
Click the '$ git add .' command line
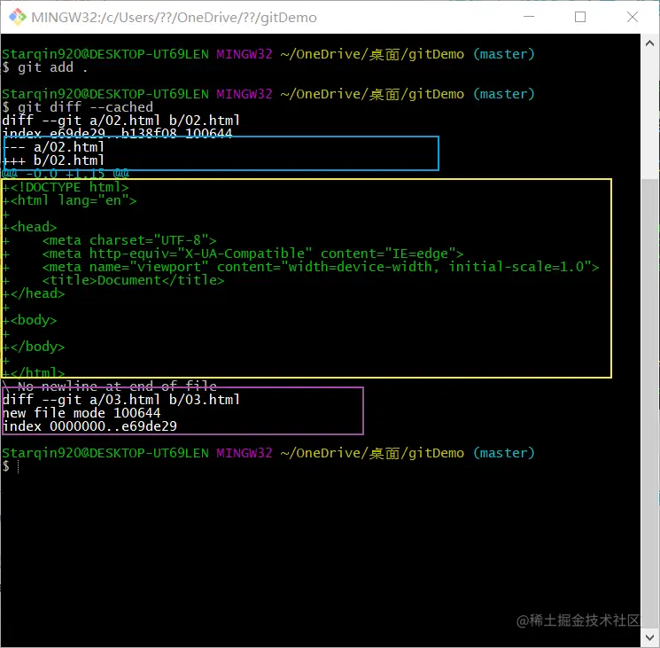45,67
